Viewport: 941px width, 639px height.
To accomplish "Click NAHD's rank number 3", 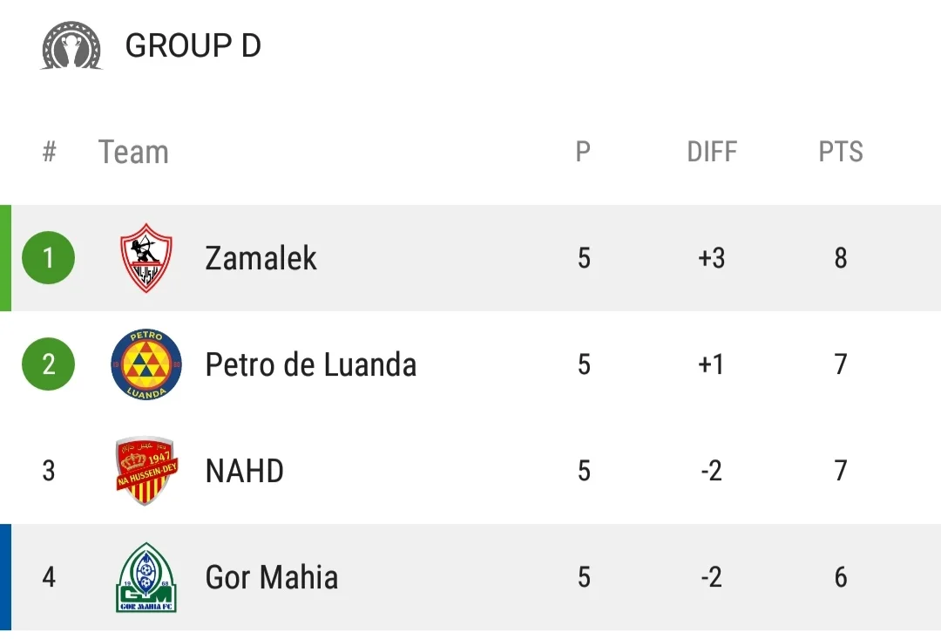I will [49, 471].
